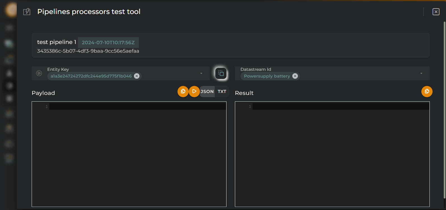
Task: Click inside the Result editor line 1
Action: 341,106
